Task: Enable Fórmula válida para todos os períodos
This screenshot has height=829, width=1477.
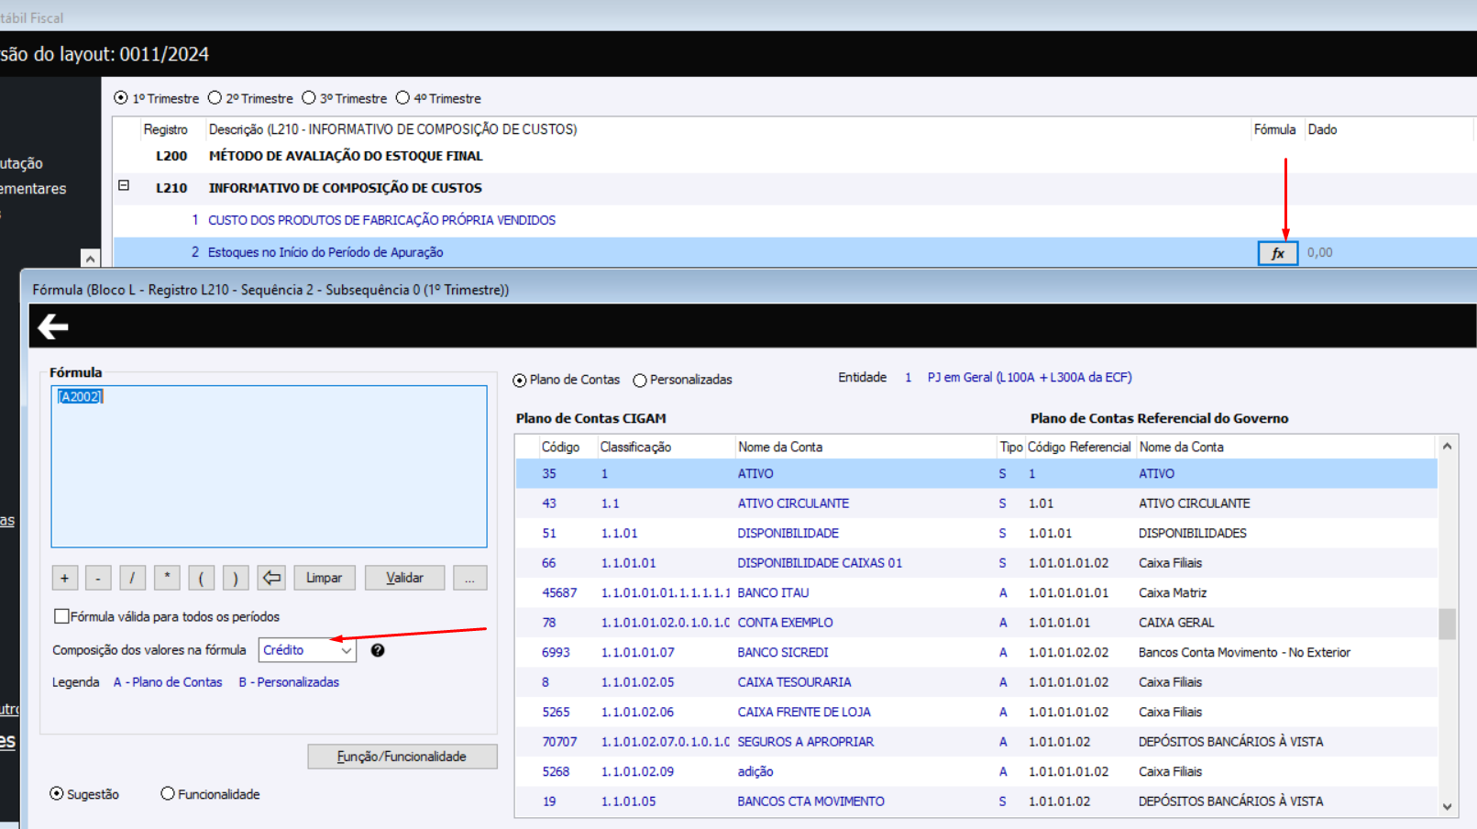Action: [x=61, y=616]
